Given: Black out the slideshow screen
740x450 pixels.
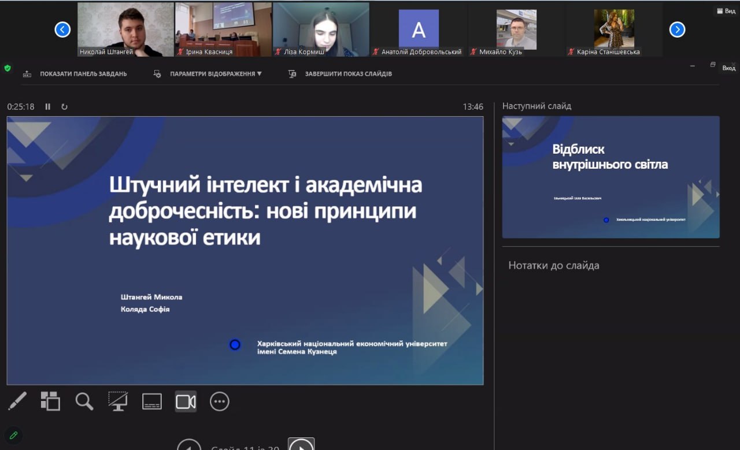Looking at the screenshot, I should [x=118, y=401].
